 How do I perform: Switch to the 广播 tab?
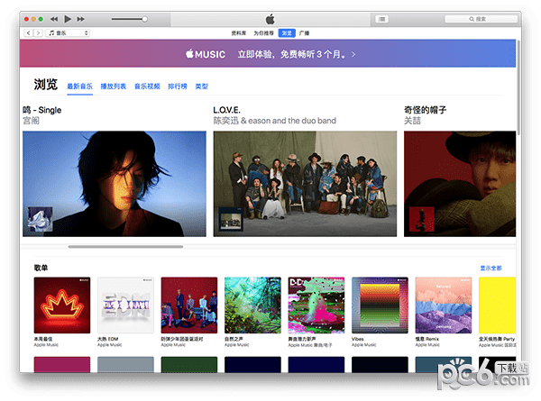[x=305, y=33]
